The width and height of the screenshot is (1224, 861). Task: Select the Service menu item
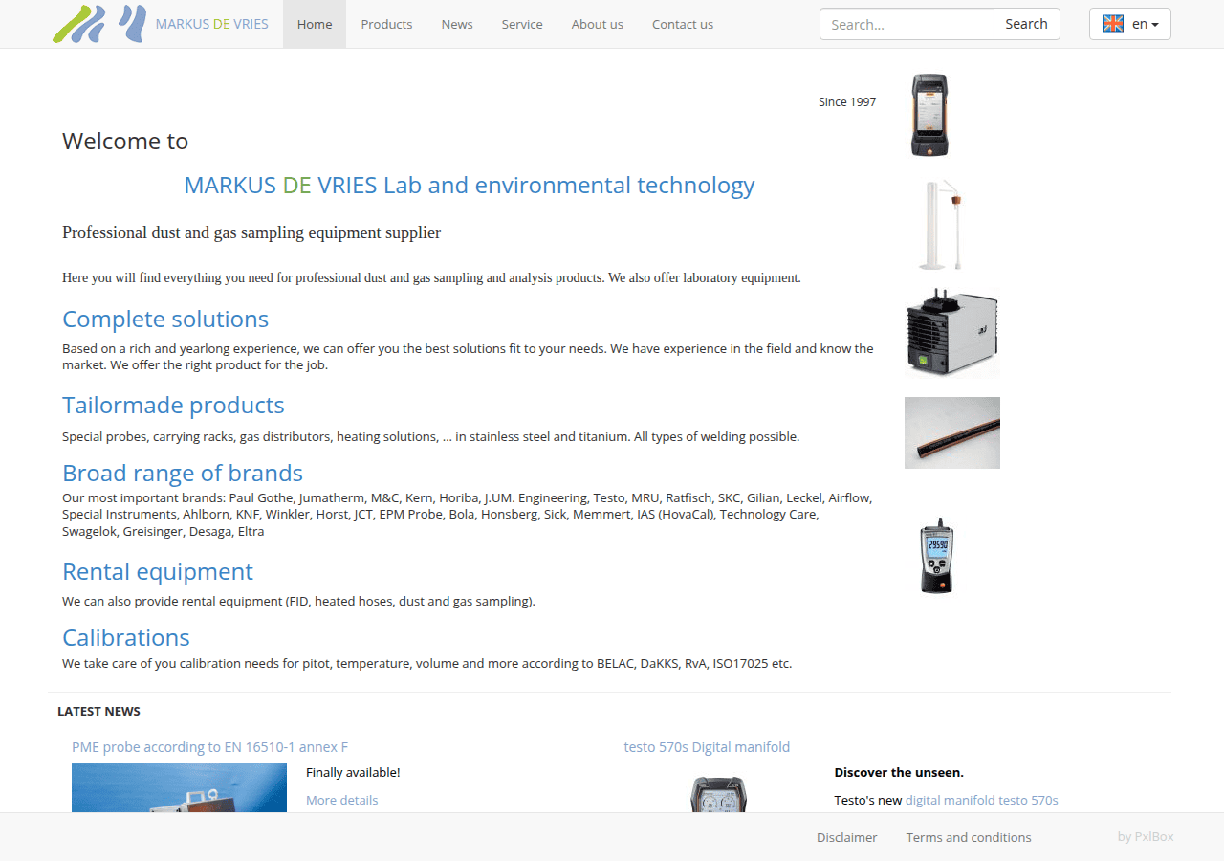[x=522, y=24]
